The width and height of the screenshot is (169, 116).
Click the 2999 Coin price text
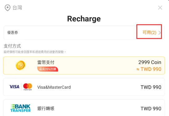point(150,62)
